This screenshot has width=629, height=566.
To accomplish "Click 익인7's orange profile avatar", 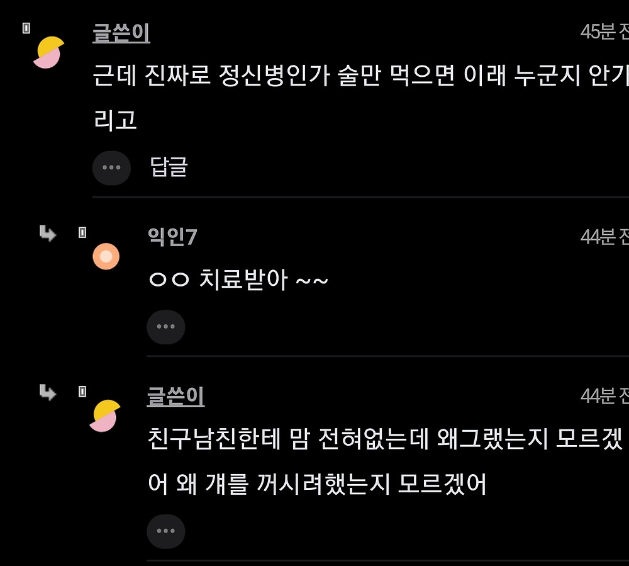I will (x=106, y=256).
